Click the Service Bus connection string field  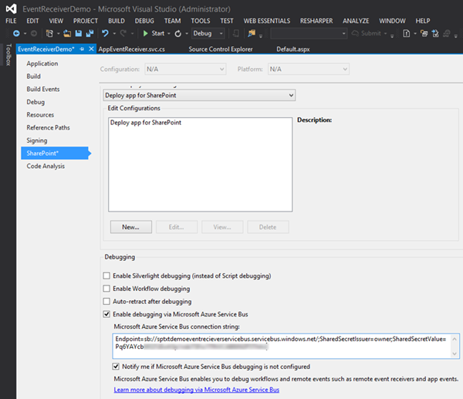284,345
